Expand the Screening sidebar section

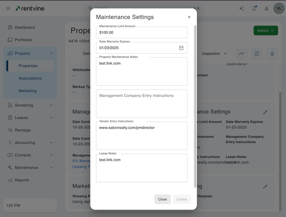51,105
